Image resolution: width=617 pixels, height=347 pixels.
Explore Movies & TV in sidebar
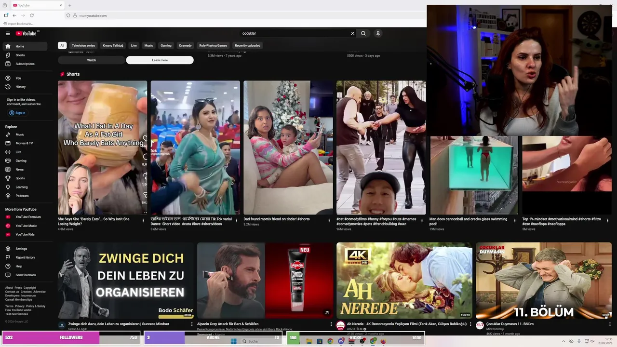26,143
